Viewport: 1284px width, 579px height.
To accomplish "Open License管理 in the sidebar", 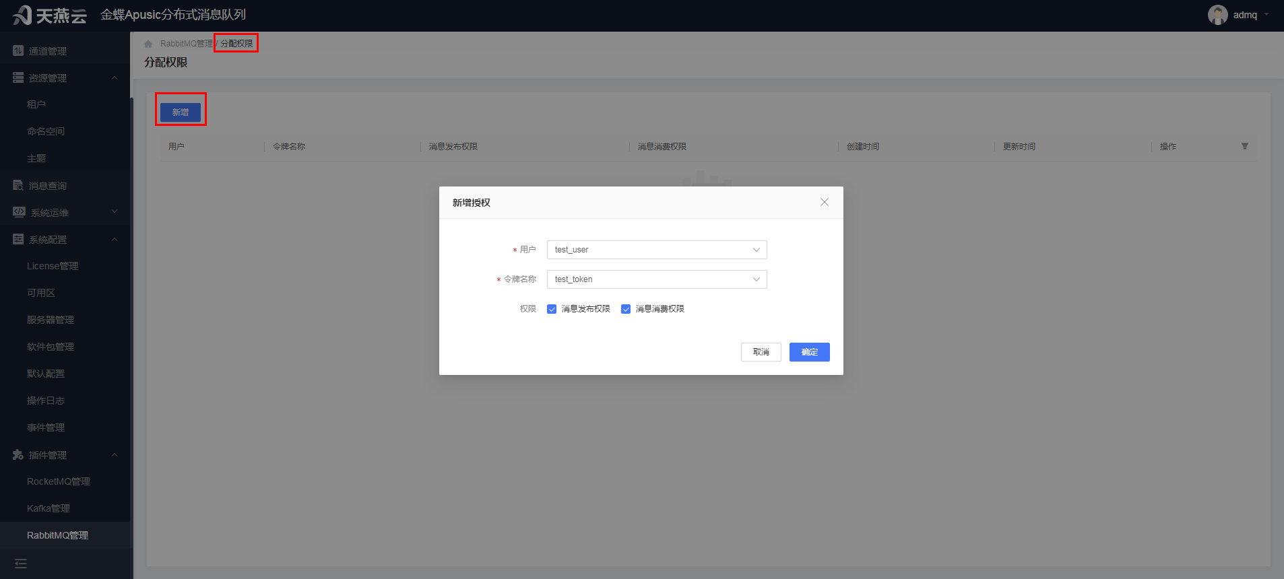I will (53, 266).
